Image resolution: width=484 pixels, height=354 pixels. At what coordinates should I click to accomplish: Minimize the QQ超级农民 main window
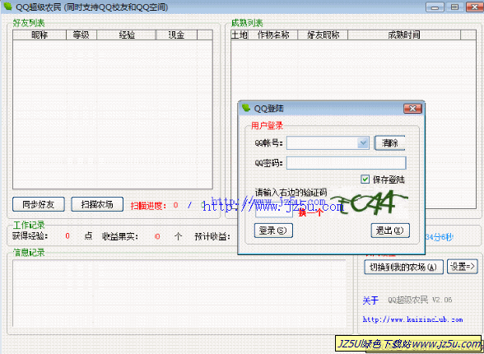[x=435, y=7]
